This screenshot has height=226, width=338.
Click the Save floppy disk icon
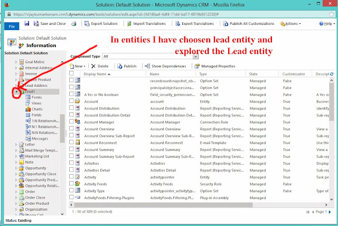pos(27,23)
